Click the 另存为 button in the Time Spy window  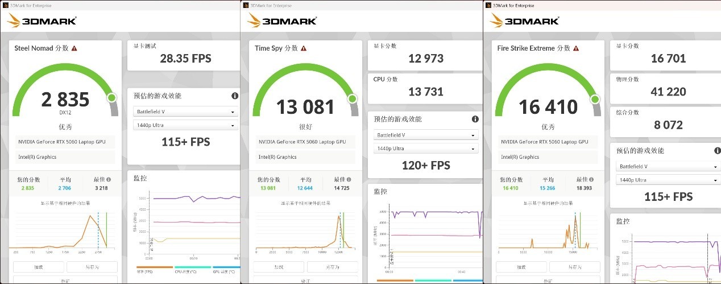[x=333, y=267]
